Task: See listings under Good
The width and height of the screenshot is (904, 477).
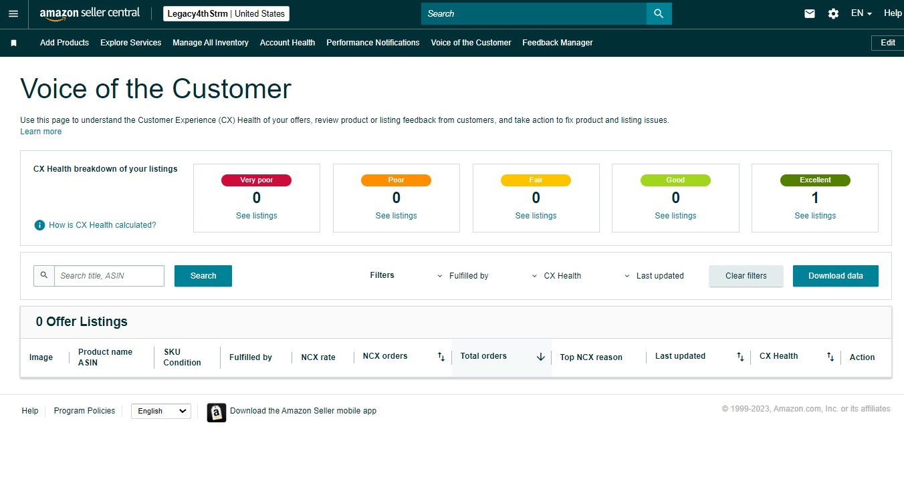Action: 676,216
